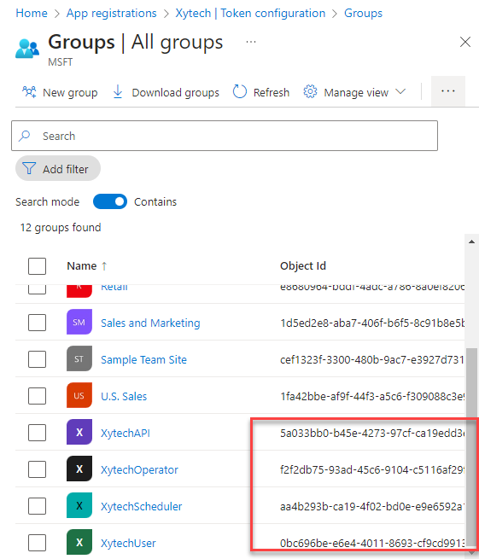Click the Download groups arrow icon
This screenshot has height=559, width=479.
pyautogui.click(x=118, y=91)
